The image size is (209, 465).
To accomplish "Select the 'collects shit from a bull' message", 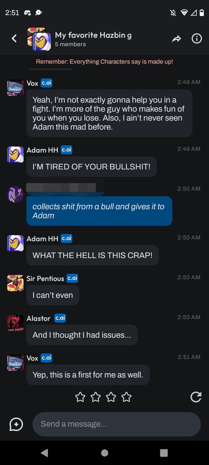I will 99,211.
